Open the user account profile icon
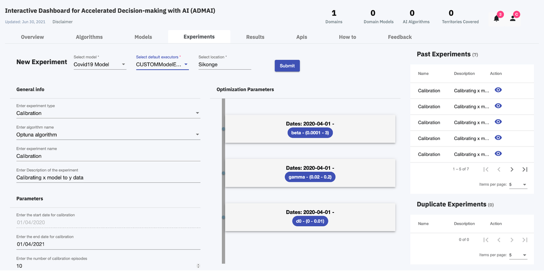The height and width of the screenshot is (271, 544). click(513, 19)
